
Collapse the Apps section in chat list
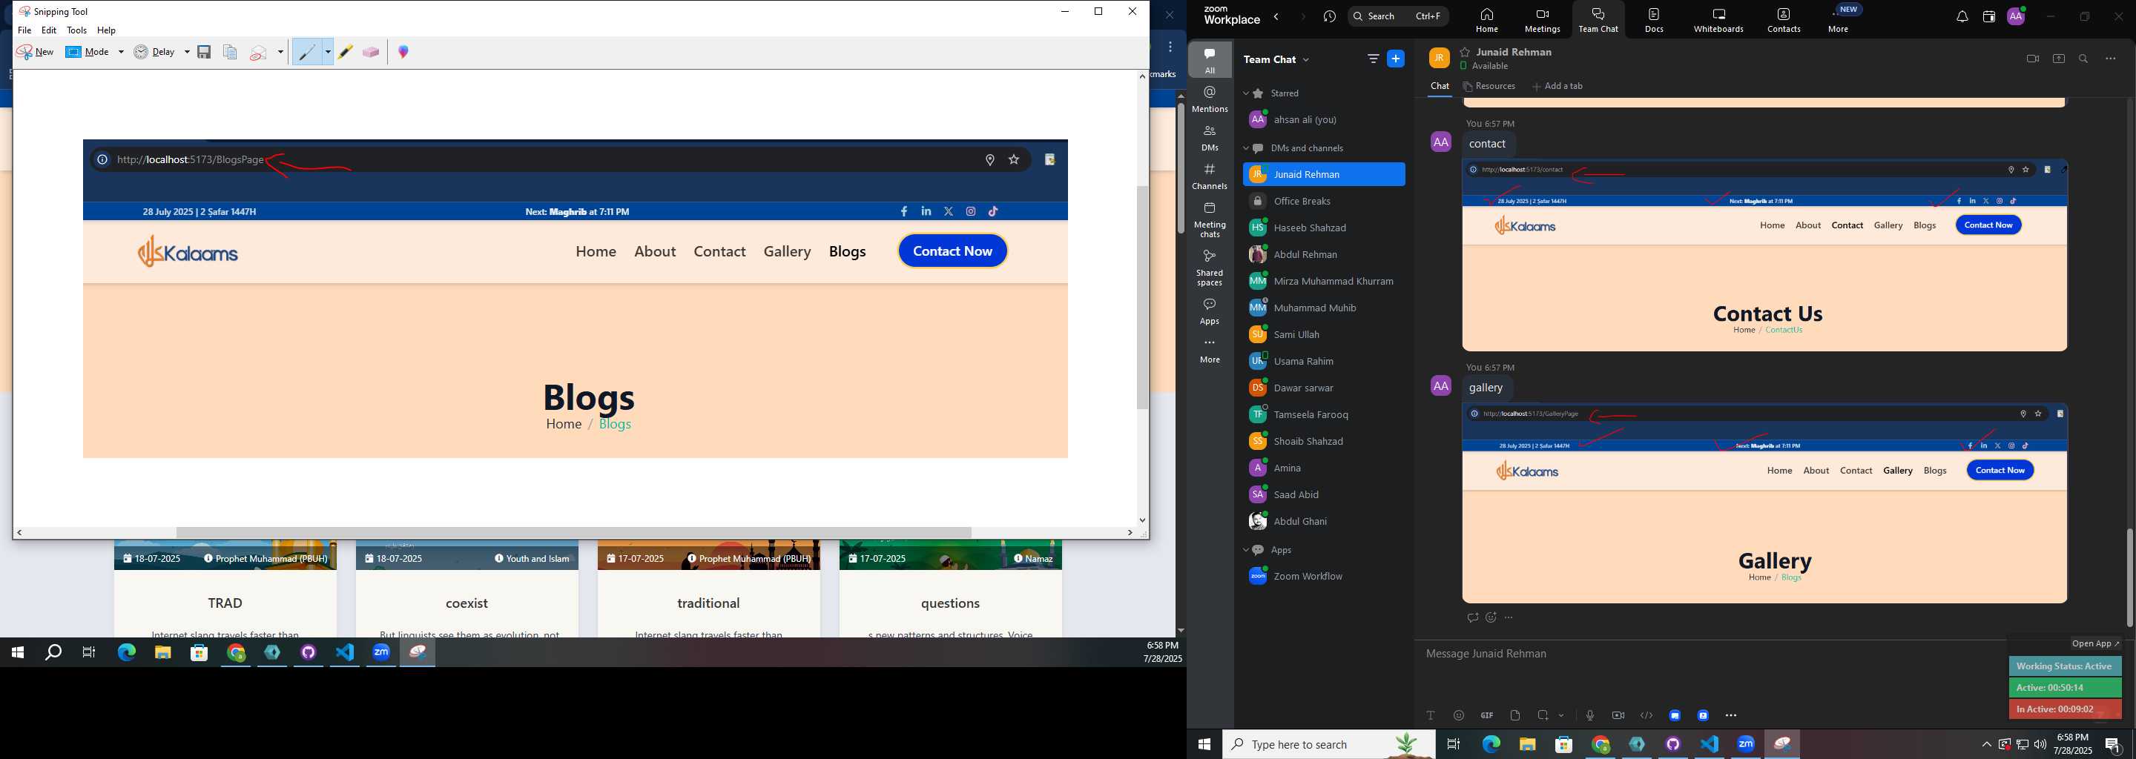tap(1245, 550)
